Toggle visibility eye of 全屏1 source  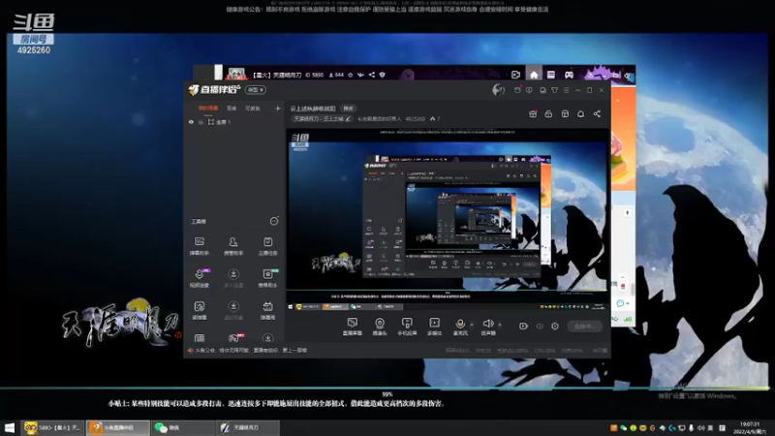point(191,122)
